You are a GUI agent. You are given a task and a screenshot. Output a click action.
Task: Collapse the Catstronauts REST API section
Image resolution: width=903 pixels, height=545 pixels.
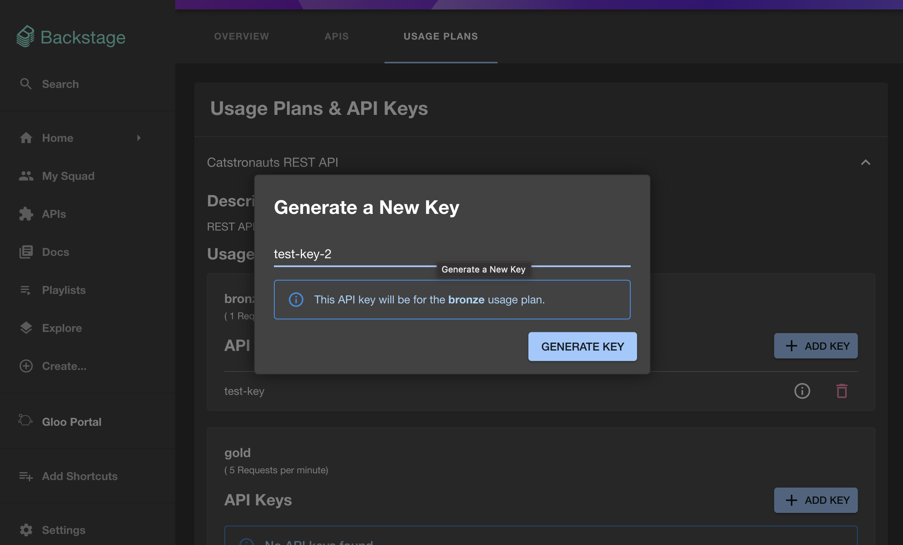tap(866, 162)
